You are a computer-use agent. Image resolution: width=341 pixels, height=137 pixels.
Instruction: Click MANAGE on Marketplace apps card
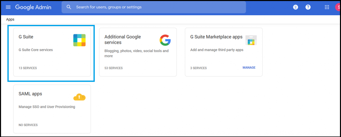(249, 68)
